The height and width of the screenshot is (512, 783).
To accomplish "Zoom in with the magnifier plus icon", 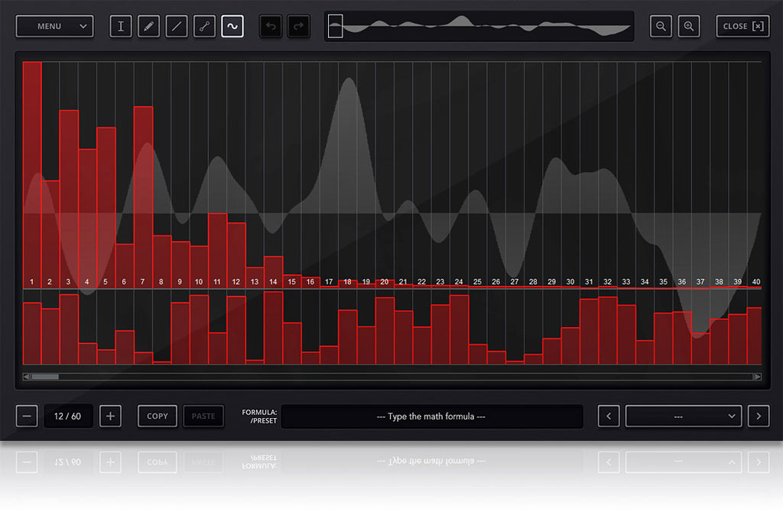I will coord(689,26).
